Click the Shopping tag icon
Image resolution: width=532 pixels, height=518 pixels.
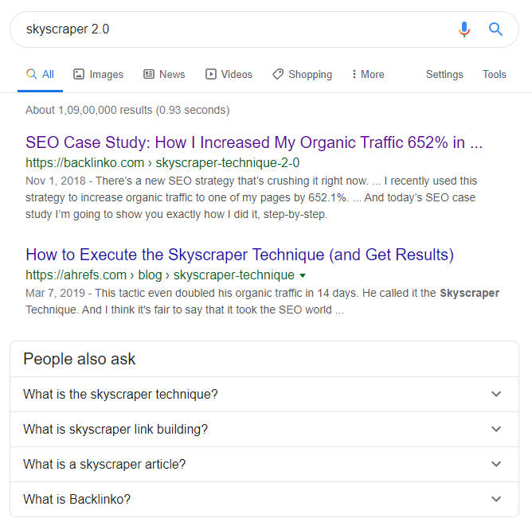[x=278, y=74]
